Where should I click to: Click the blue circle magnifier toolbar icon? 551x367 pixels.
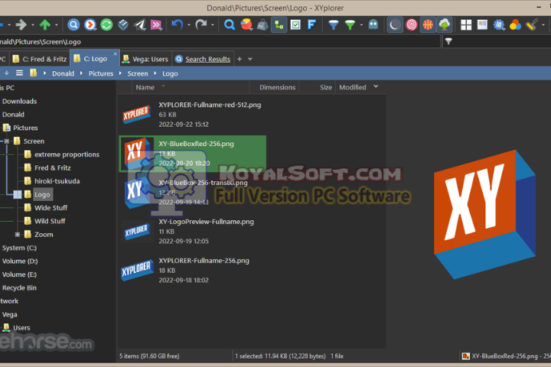click(73, 24)
